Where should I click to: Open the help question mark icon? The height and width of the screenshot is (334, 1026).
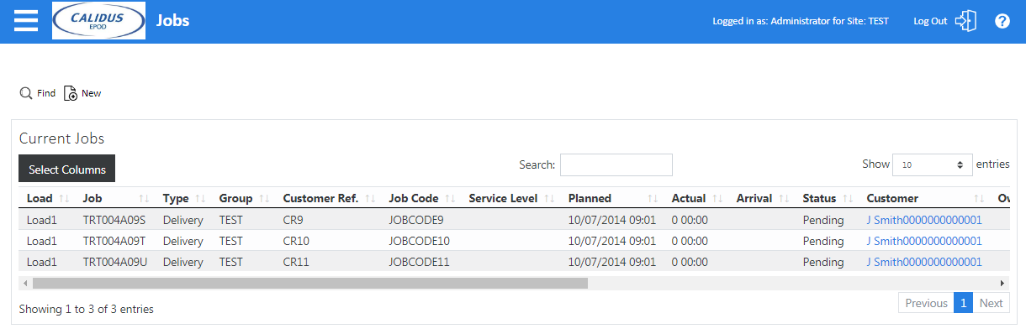pyautogui.click(x=1002, y=21)
